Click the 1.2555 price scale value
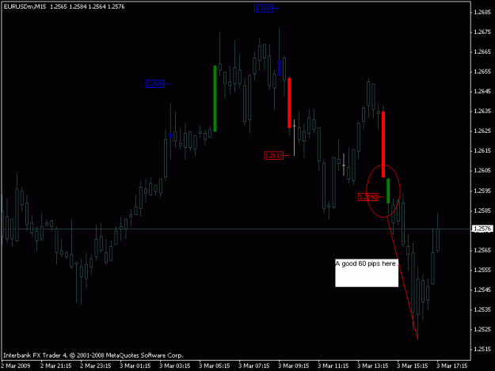The image size is (495, 371). 482,270
